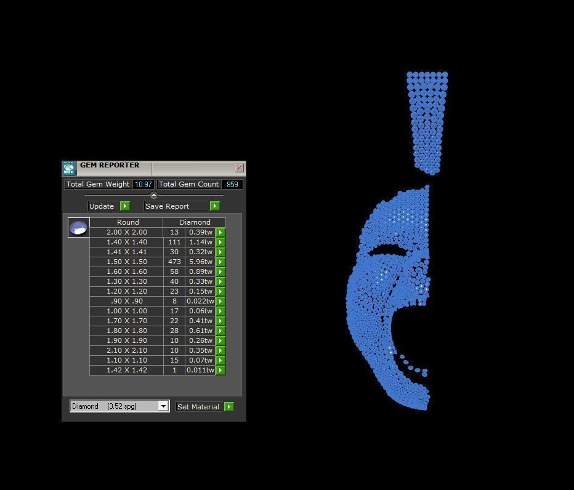Viewport: 574px width, 490px height.
Task: Select the round gem shape thumbnail
Action: click(x=78, y=228)
